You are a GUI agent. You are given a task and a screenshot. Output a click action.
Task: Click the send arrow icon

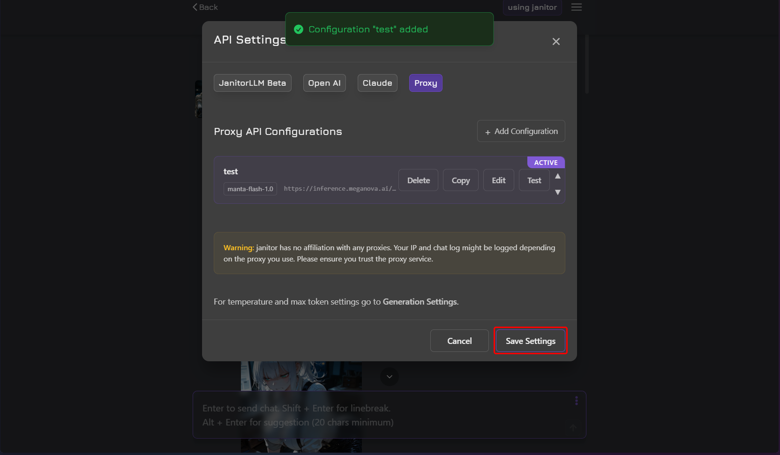573,427
